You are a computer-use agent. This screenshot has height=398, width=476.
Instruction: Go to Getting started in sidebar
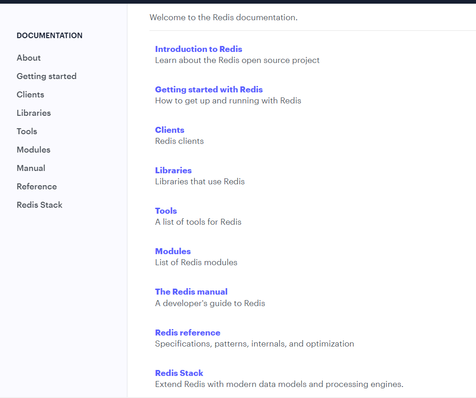click(x=46, y=76)
